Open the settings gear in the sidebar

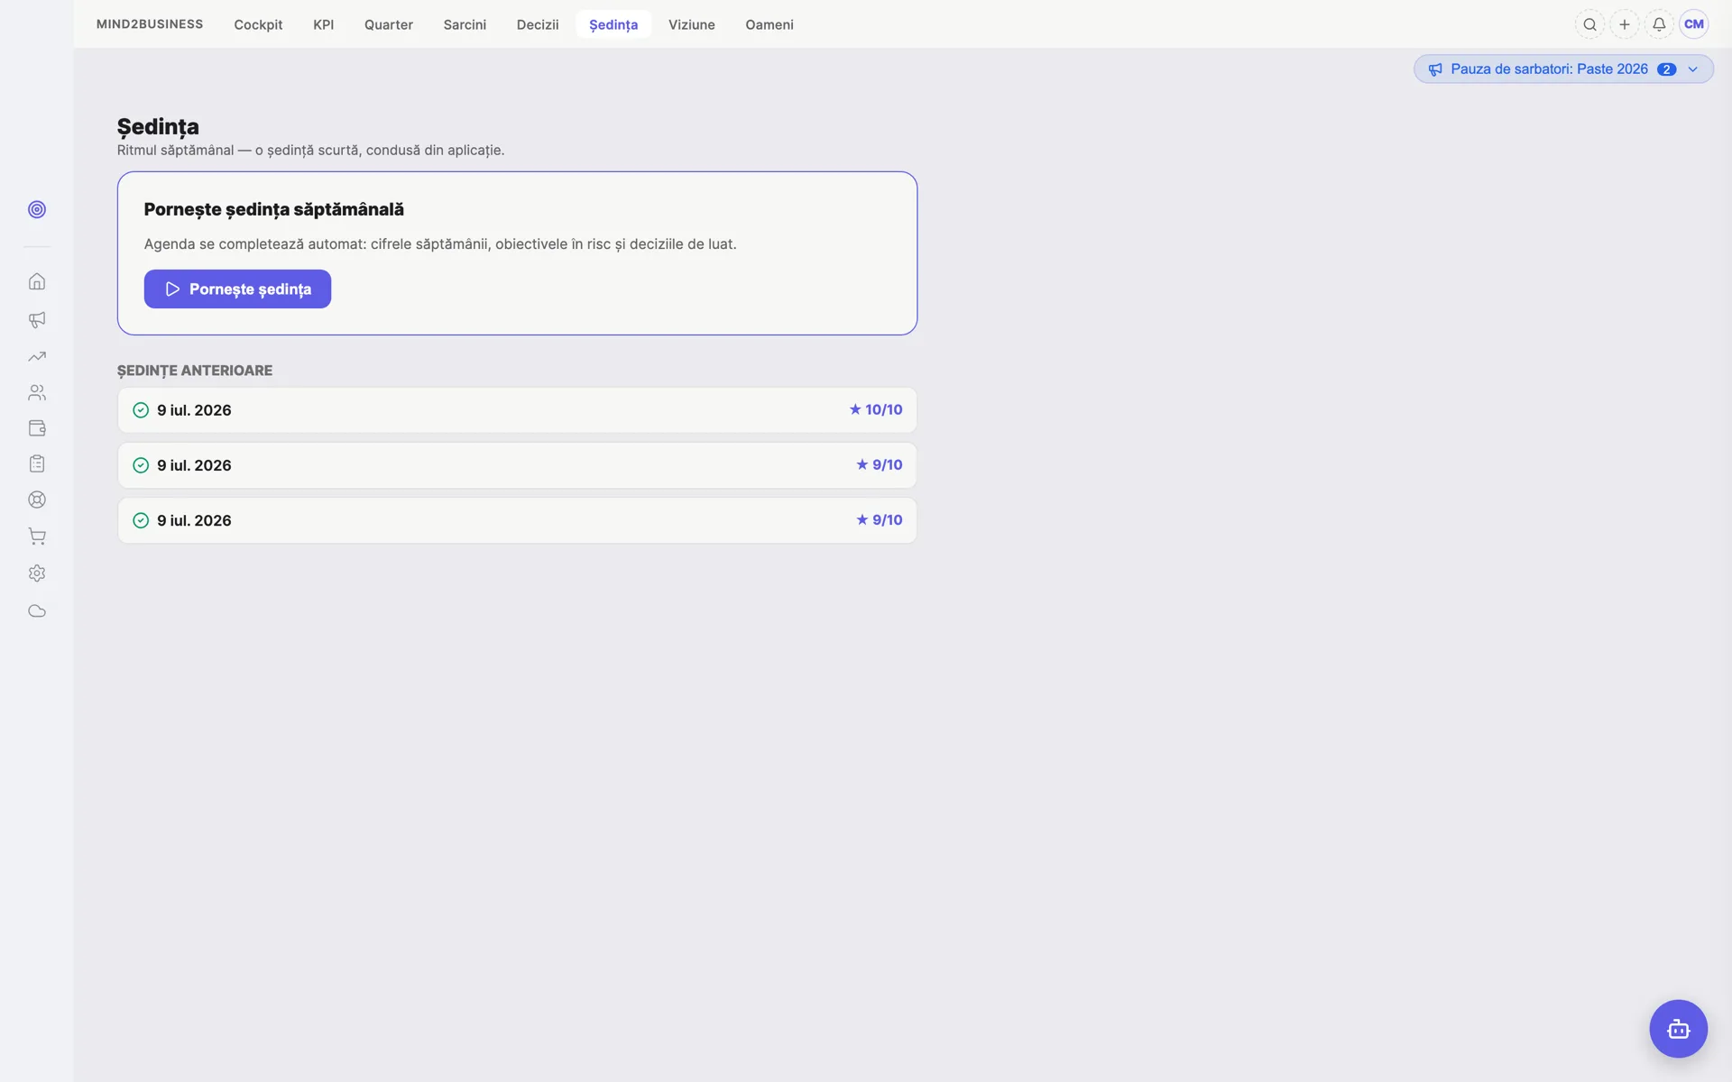coord(37,573)
